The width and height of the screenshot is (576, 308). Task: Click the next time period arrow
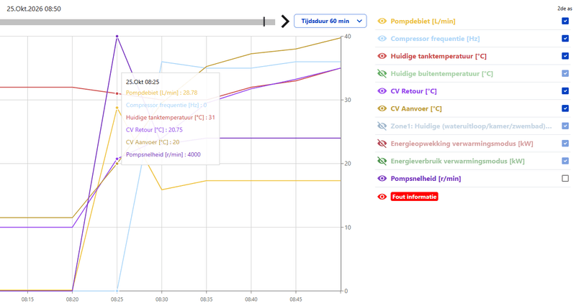(285, 22)
